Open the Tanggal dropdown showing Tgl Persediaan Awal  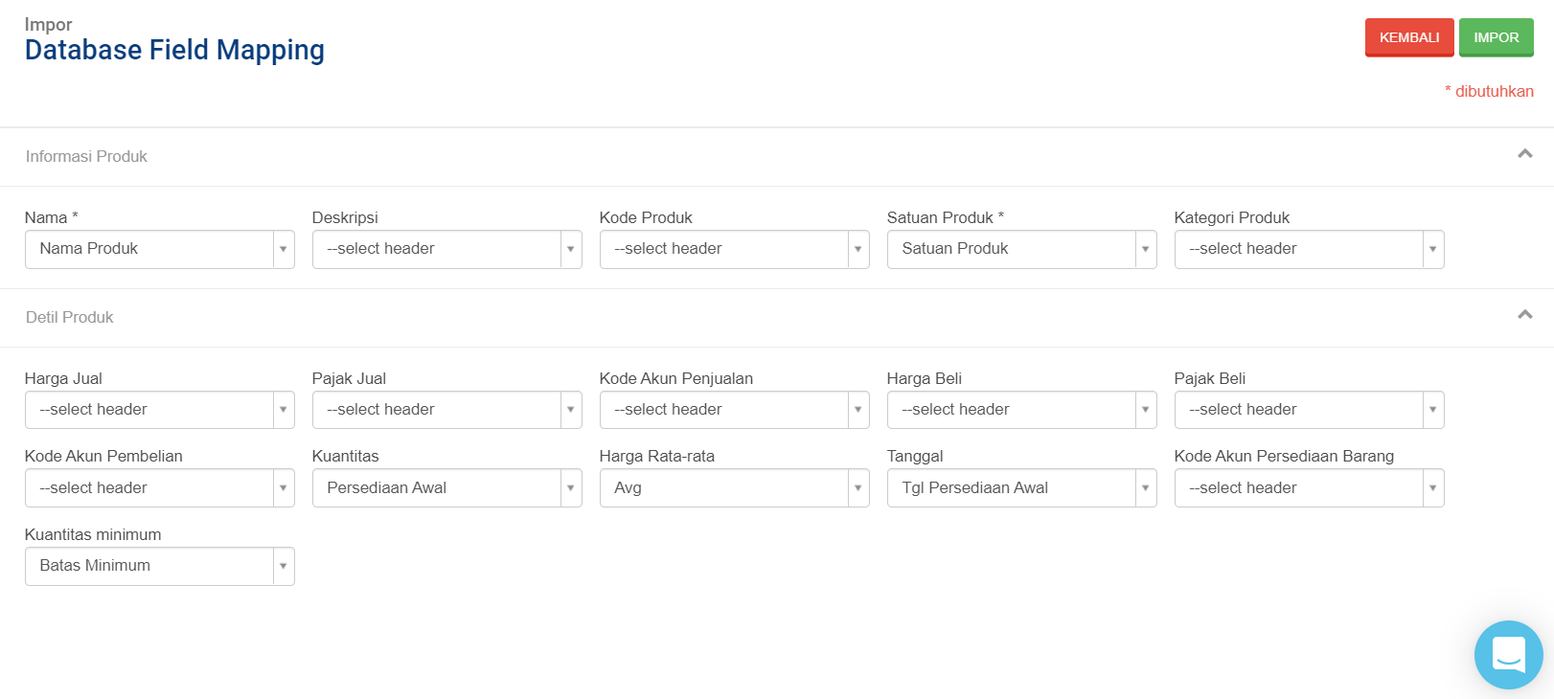[1022, 488]
